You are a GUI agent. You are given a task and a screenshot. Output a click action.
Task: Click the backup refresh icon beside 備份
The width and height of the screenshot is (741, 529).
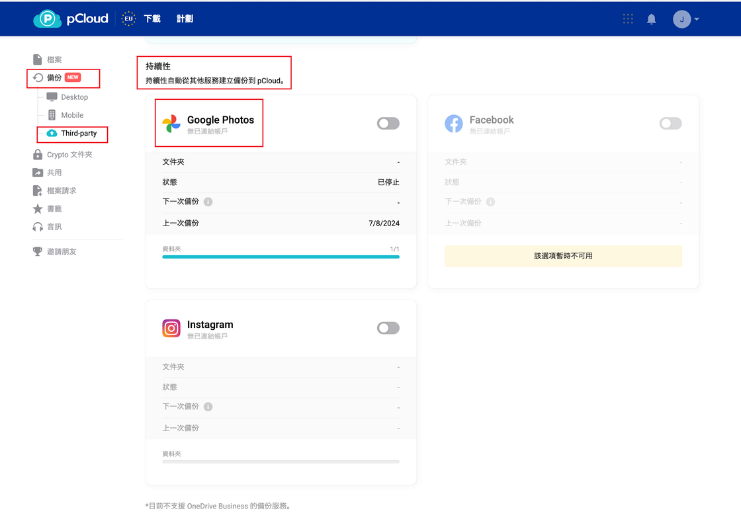click(38, 77)
